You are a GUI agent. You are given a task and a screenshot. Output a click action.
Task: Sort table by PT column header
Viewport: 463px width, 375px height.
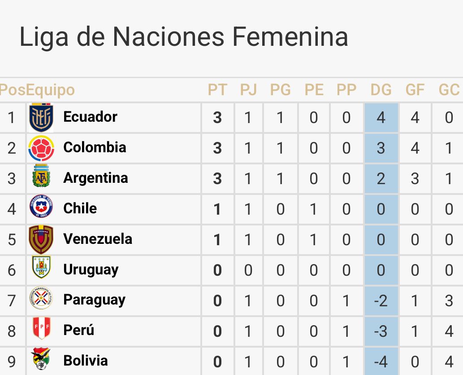(217, 90)
